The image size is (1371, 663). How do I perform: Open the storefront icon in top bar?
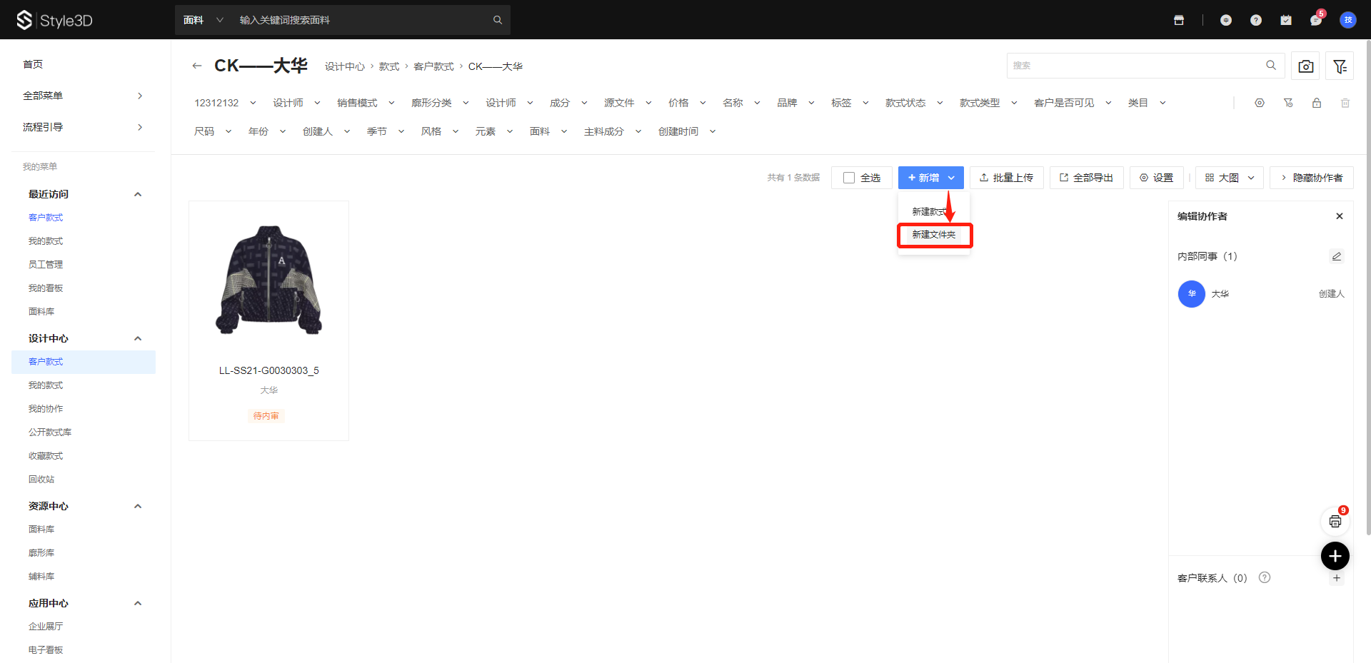[x=1179, y=20]
